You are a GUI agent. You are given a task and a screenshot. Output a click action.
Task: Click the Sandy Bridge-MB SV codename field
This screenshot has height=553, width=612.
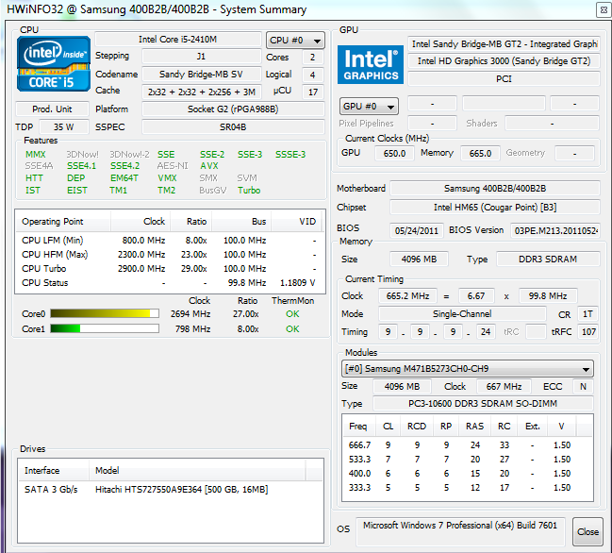click(202, 75)
